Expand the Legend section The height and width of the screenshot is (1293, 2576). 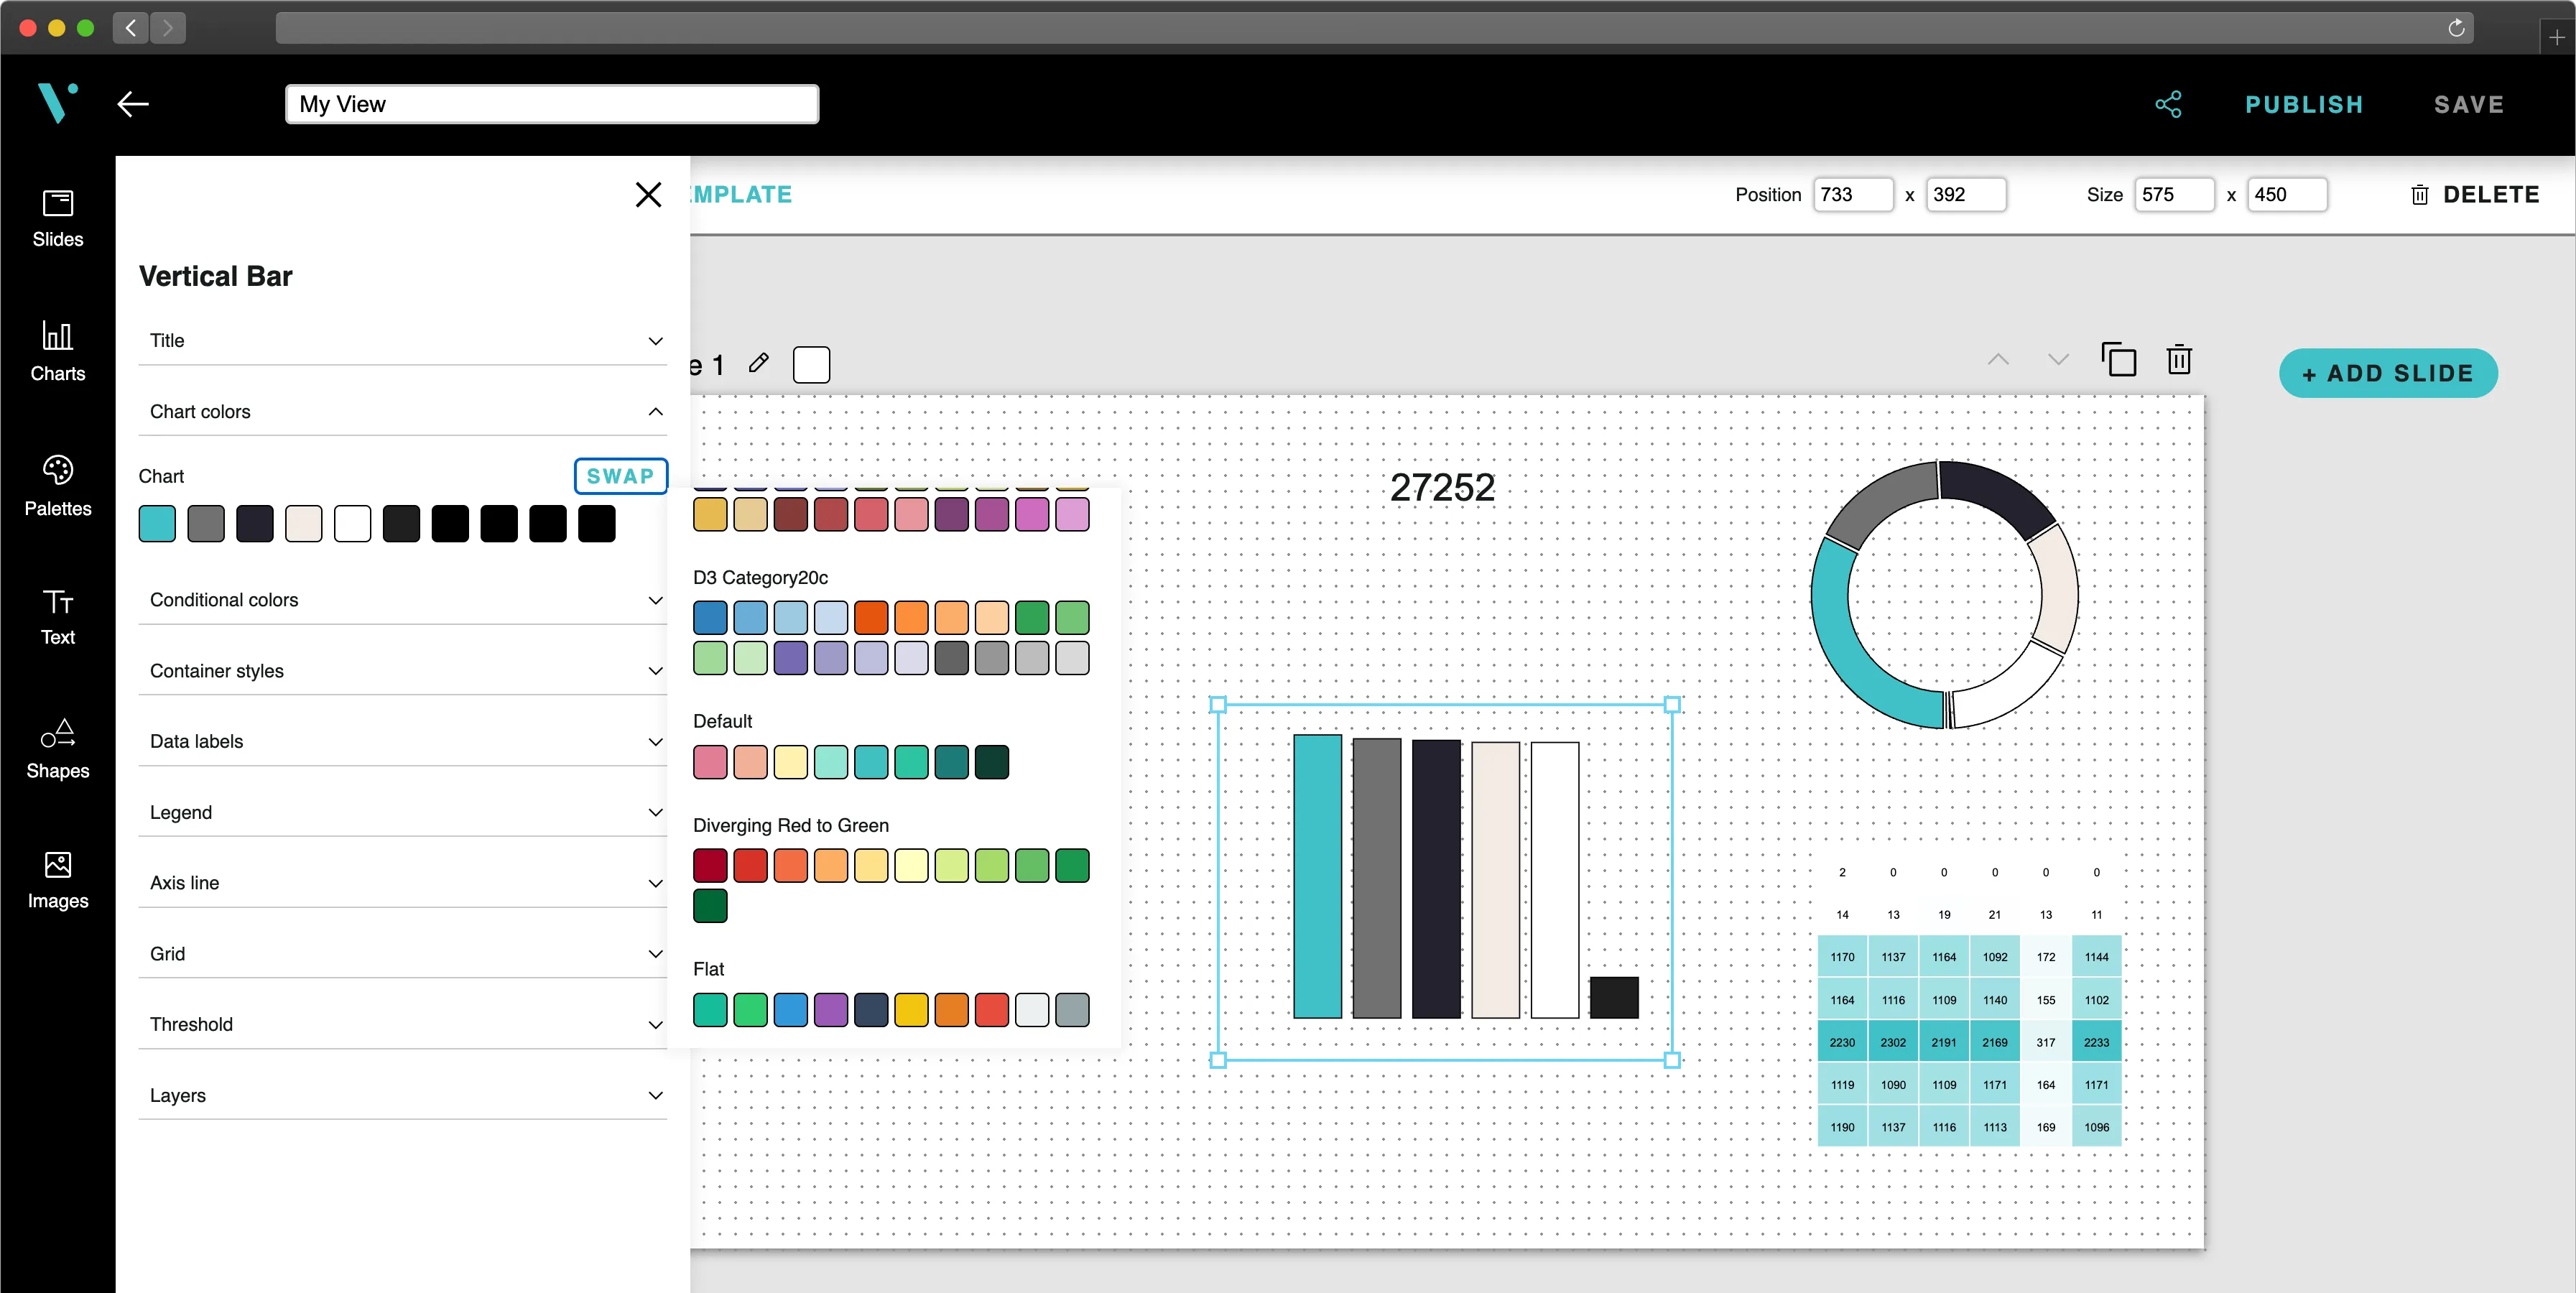[x=655, y=812]
